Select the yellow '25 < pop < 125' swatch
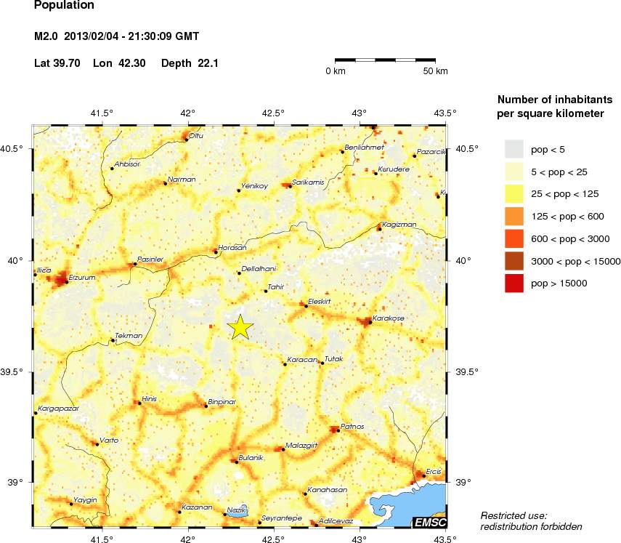621x543 pixels. (514, 194)
